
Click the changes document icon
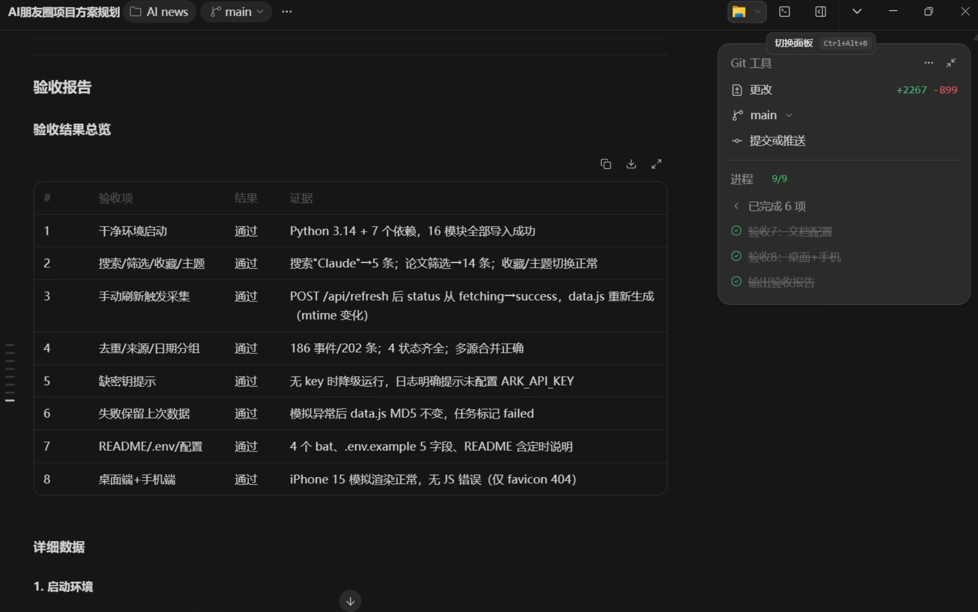(737, 90)
